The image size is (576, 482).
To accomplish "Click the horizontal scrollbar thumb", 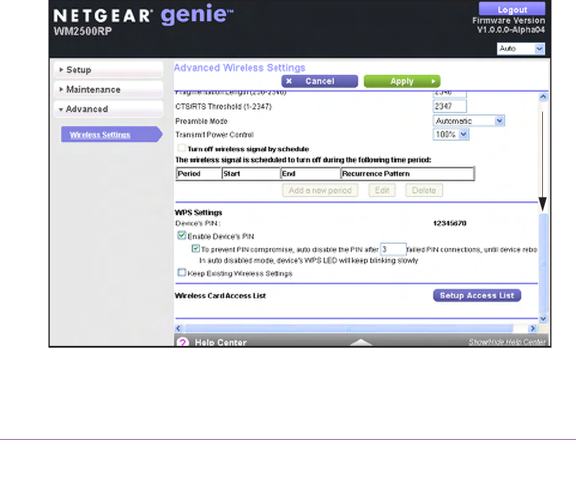I will click(x=348, y=328).
